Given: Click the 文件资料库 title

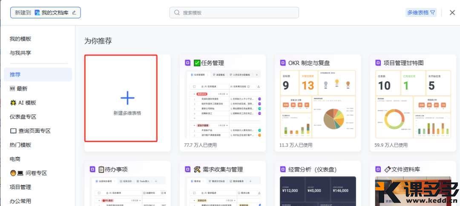Looking at the screenshot, I should tap(405, 169).
